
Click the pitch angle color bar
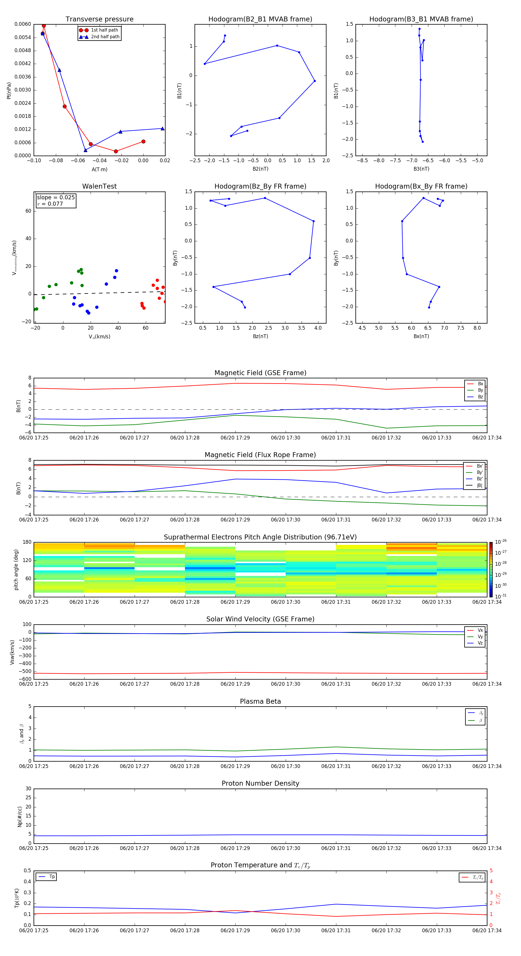[x=491, y=570]
